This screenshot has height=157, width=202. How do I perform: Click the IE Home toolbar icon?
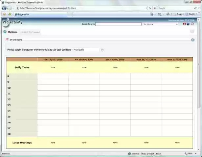click(152, 14)
